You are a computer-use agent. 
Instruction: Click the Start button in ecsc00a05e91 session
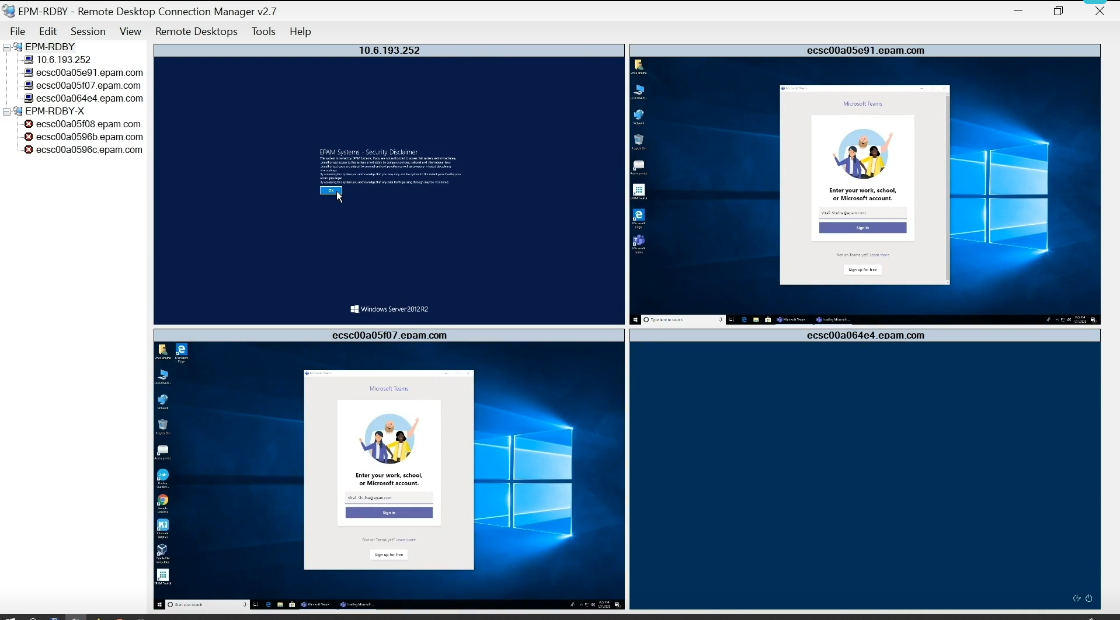click(x=635, y=320)
